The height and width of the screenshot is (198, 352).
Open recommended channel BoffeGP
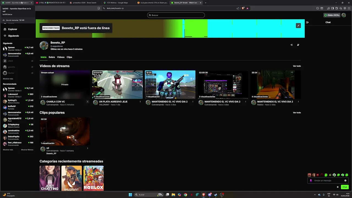pos(18,108)
